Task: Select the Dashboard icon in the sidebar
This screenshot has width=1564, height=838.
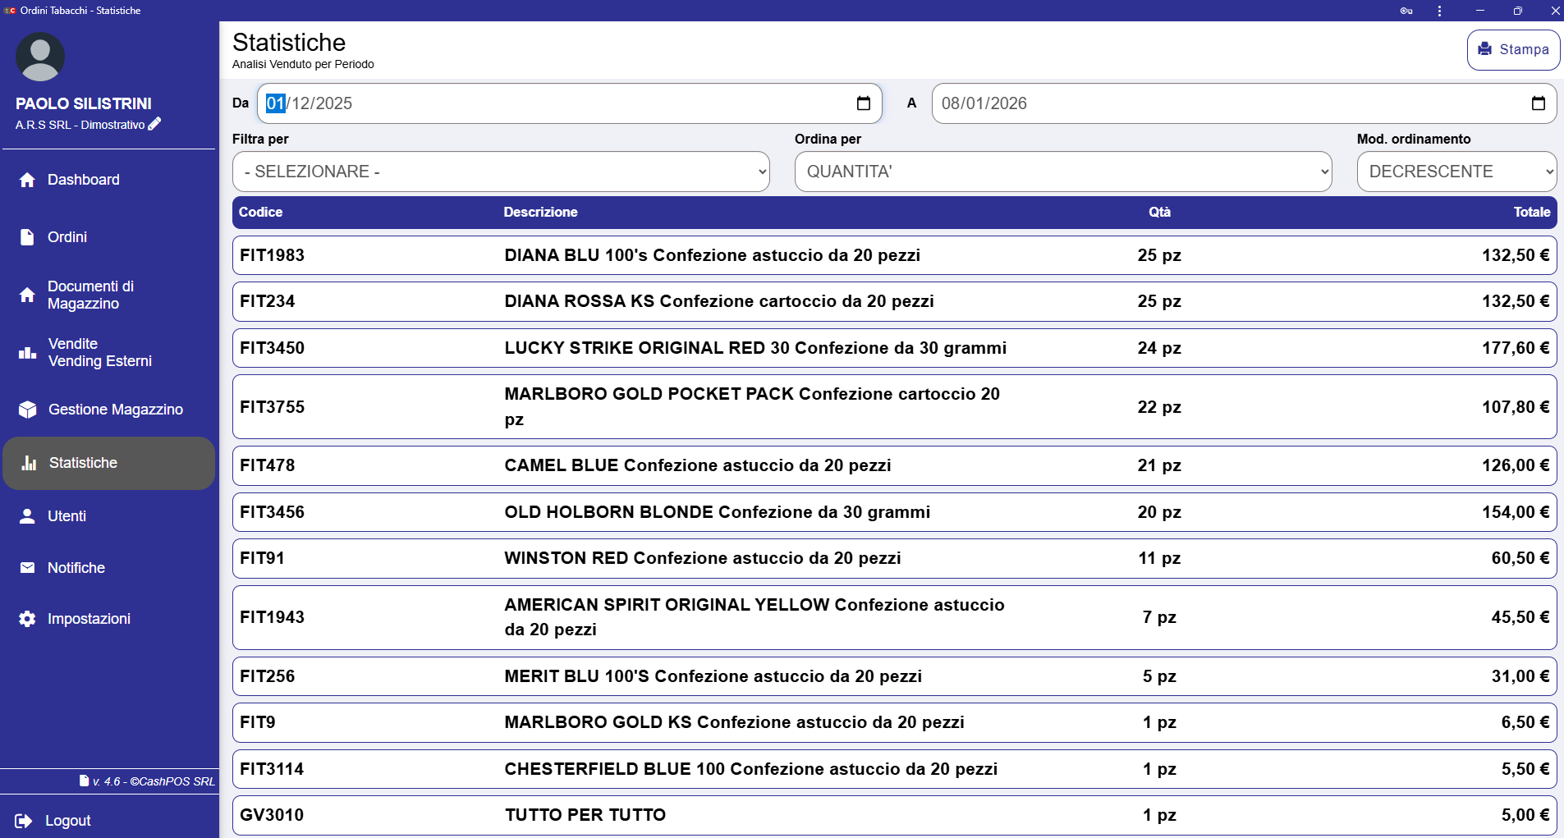Action: click(x=27, y=179)
